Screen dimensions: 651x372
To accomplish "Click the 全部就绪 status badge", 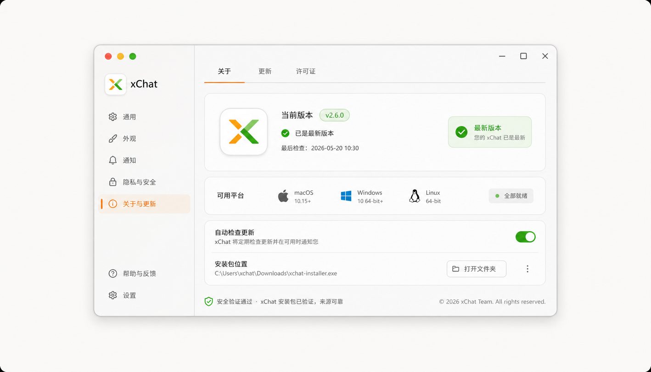I will [511, 196].
